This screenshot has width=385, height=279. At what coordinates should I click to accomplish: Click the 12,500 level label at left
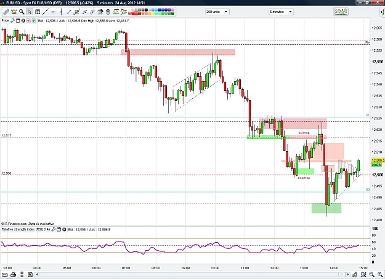6,173
